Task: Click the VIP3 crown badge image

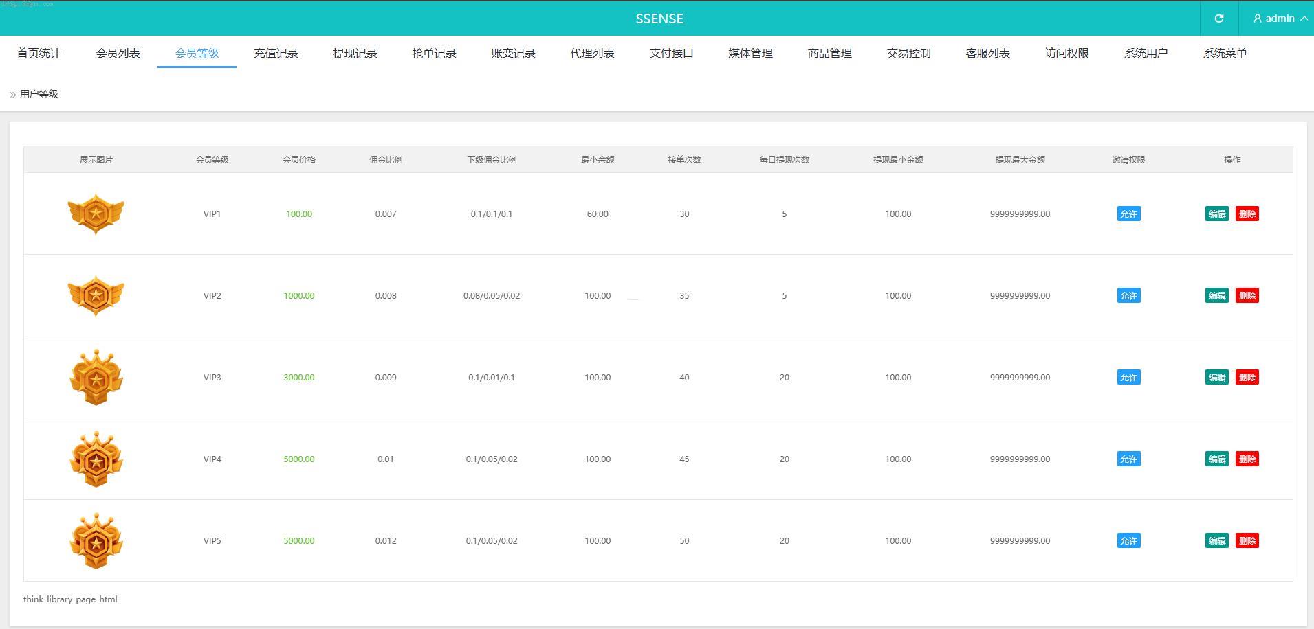Action: tap(96, 377)
